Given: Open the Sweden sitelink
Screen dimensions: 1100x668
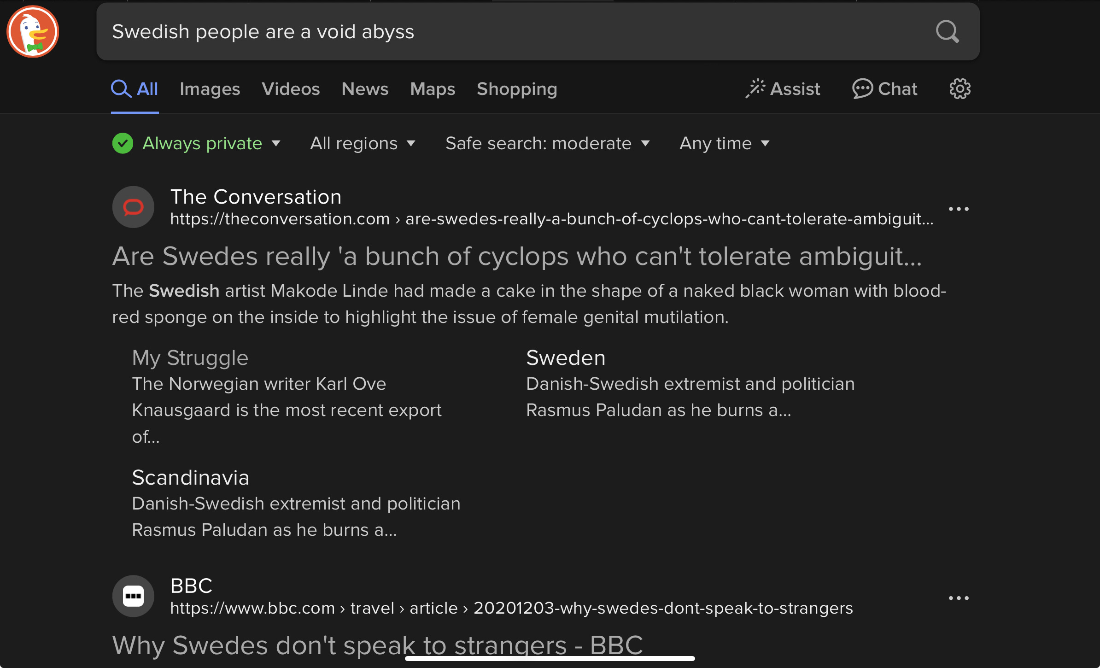Looking at the screenshot, I should coord(566,358).
